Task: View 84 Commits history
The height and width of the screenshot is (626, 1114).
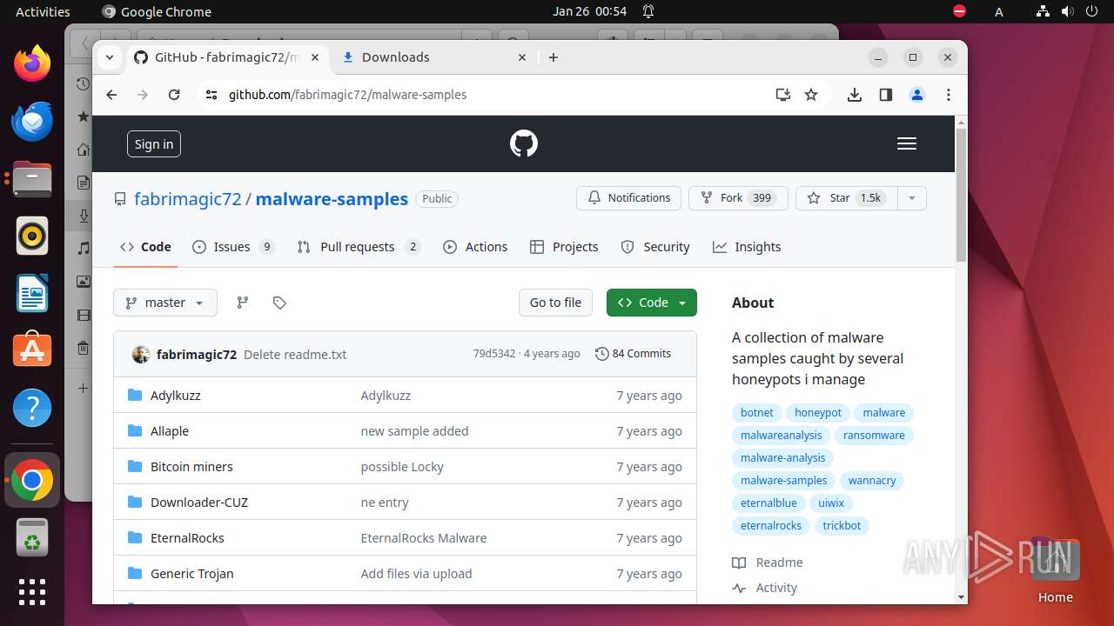Action: [x=633, y=354]
